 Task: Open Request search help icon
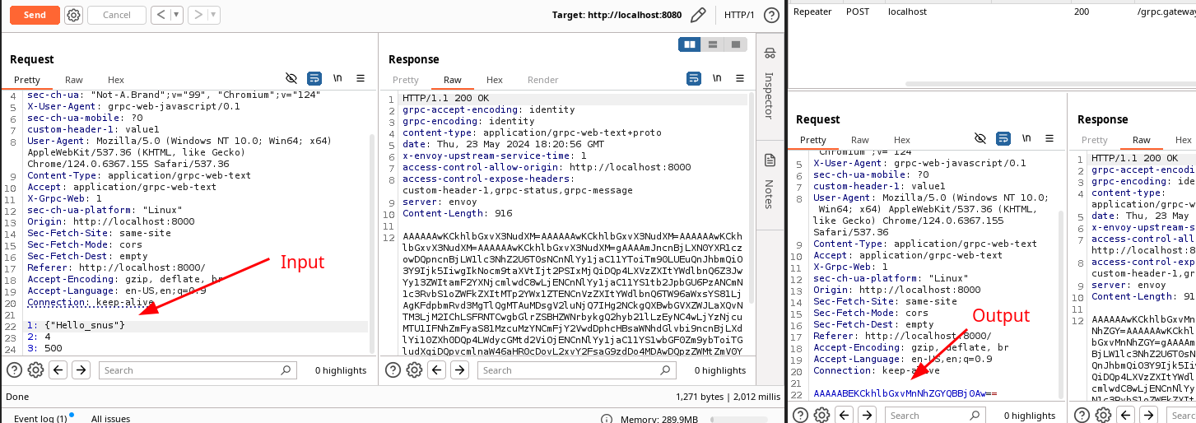coord(14,370)
